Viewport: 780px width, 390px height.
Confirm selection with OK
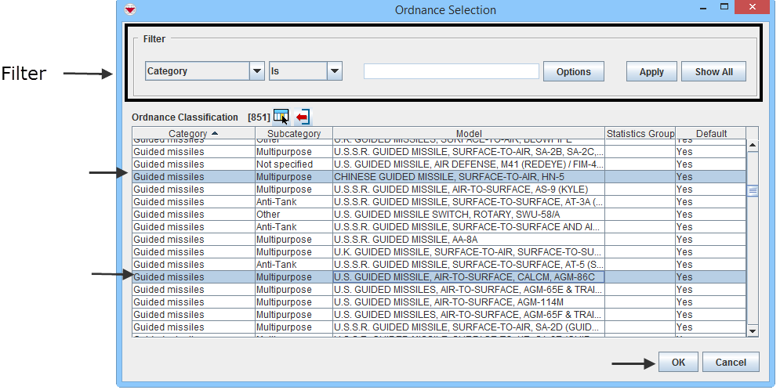point(678,362)
